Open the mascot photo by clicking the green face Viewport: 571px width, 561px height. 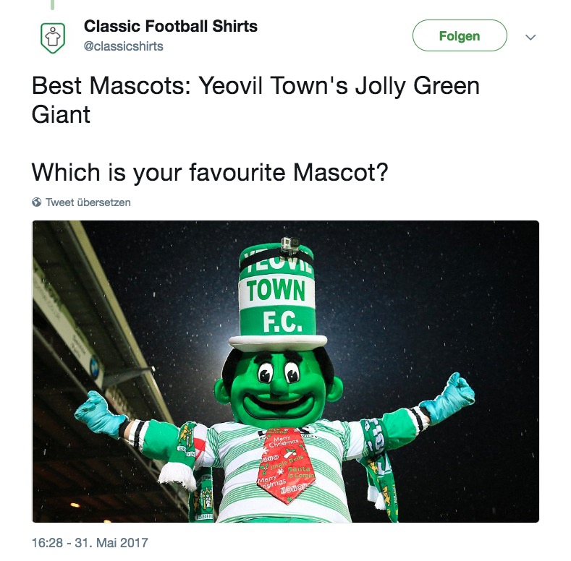[279, 387]
